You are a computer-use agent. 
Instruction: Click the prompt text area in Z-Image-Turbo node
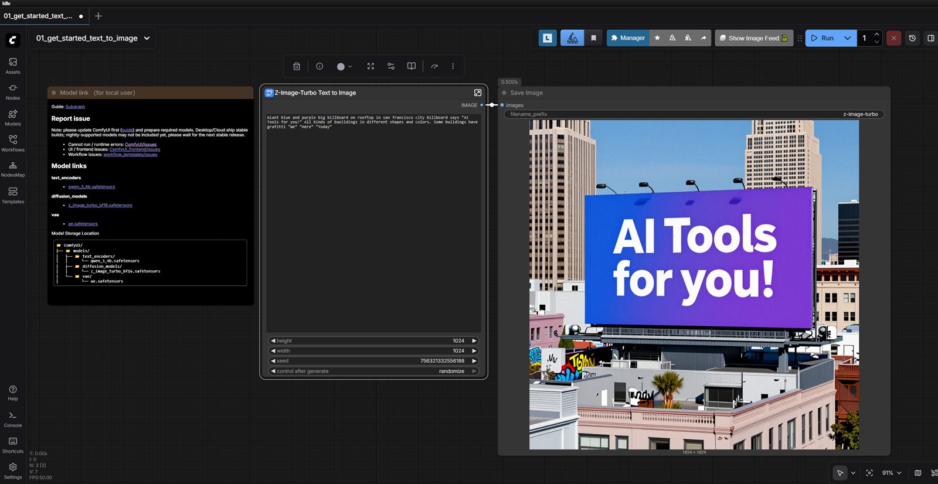pos(373,223)
